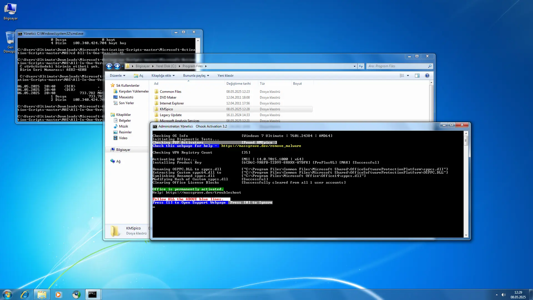Select the KMSpico folder row
Screen dimensions: 533x300
pos(233,109)
